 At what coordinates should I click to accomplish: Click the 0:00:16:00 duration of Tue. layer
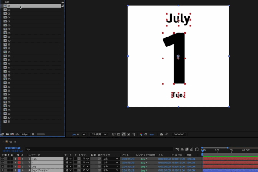(x=178, y=159)
